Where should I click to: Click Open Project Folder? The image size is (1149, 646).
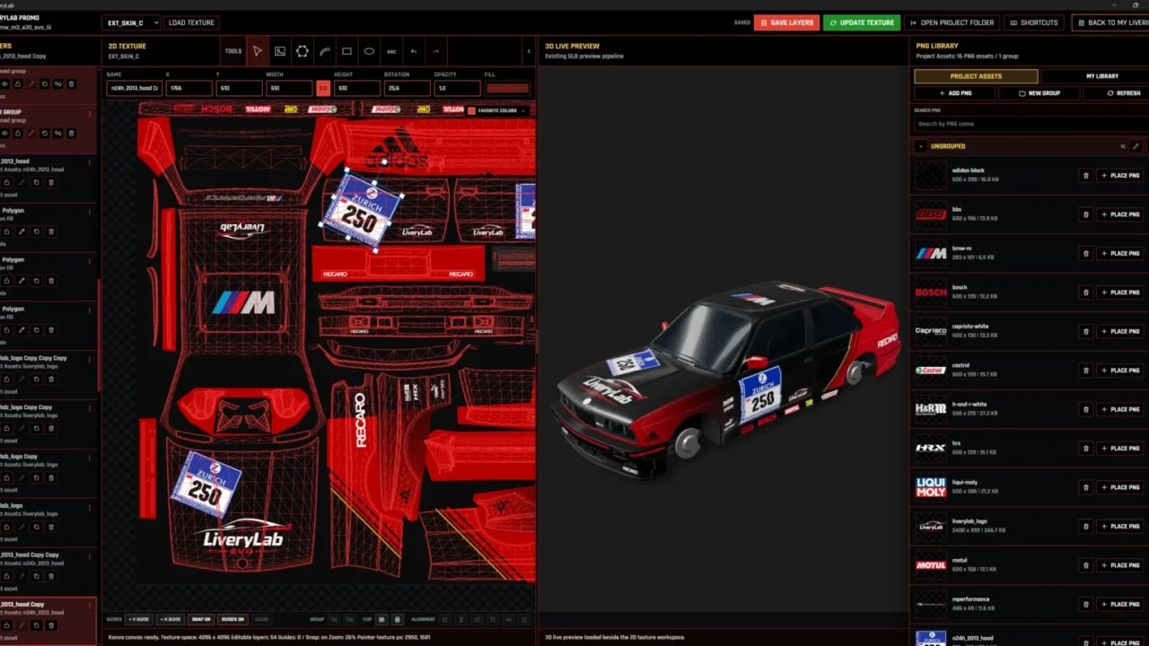(952, 22)
